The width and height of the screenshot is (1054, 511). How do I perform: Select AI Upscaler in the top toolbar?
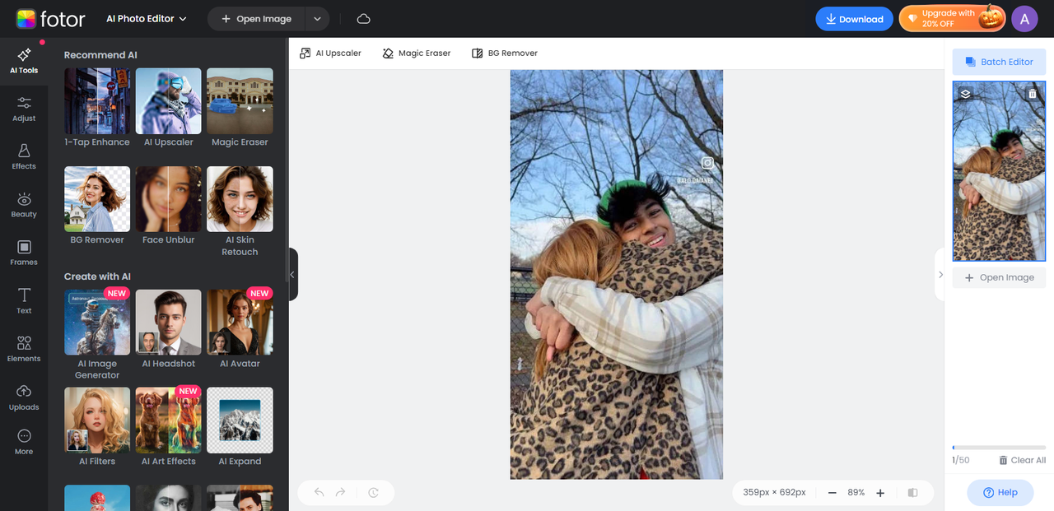(x=331, y=53)
